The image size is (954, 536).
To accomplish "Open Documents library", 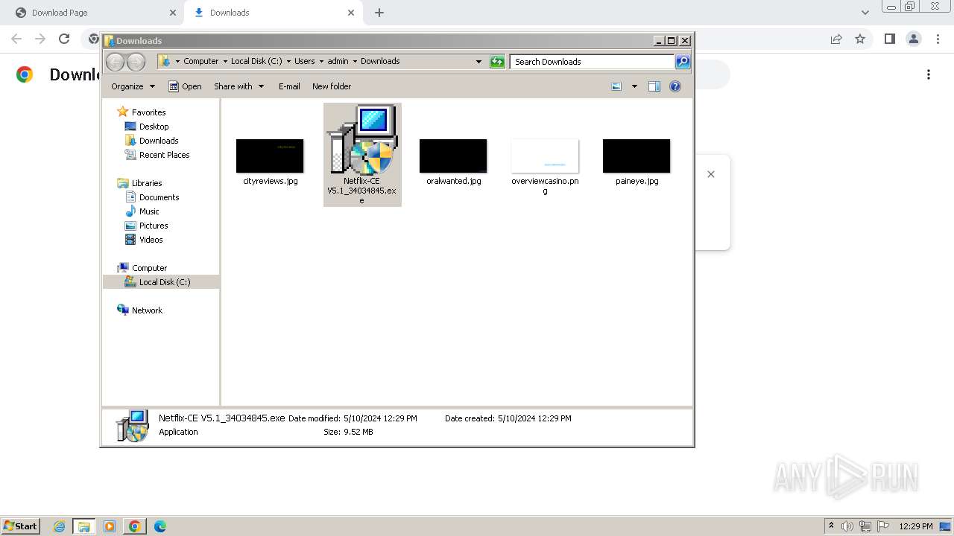I will point(159,197).
